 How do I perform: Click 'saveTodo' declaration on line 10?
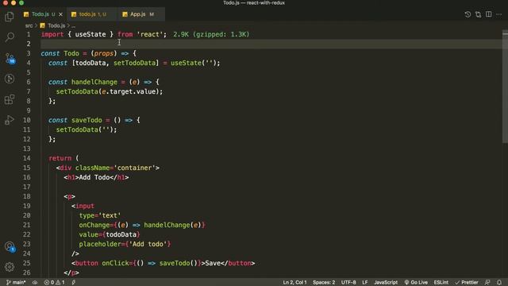click(87, 120)
